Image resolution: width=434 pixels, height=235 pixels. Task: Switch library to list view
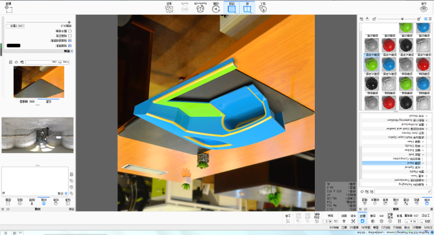pos(430,19)
